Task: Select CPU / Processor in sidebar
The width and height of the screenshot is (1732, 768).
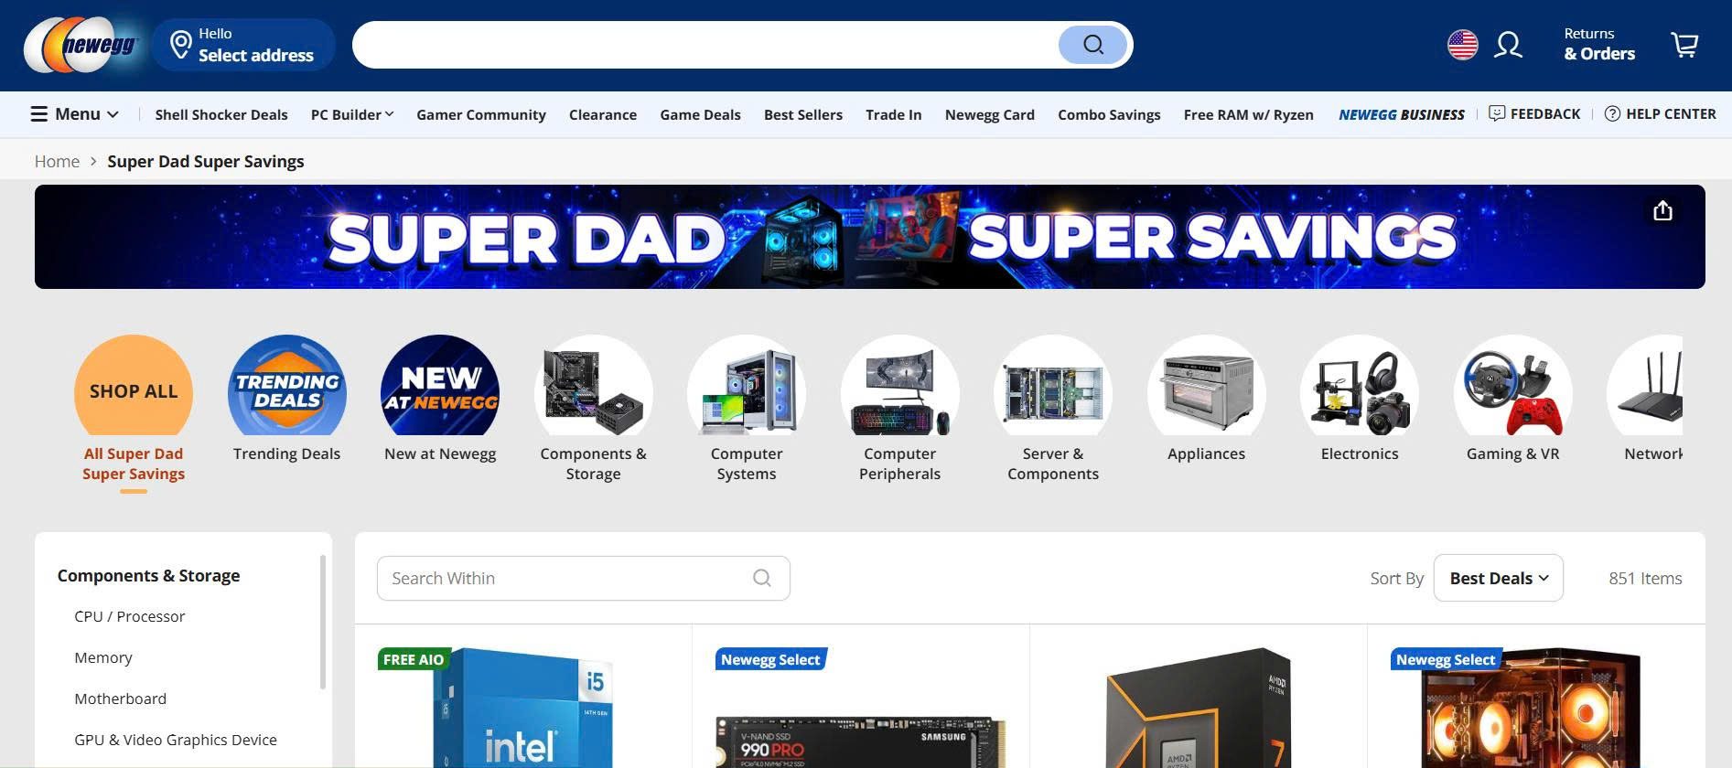Action: [129, 616]
